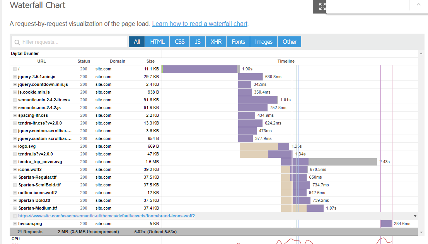The width and height of the screenshot is (428, 244).
Task: Expand the outline-icons.woff2 request
Action: 15,193
